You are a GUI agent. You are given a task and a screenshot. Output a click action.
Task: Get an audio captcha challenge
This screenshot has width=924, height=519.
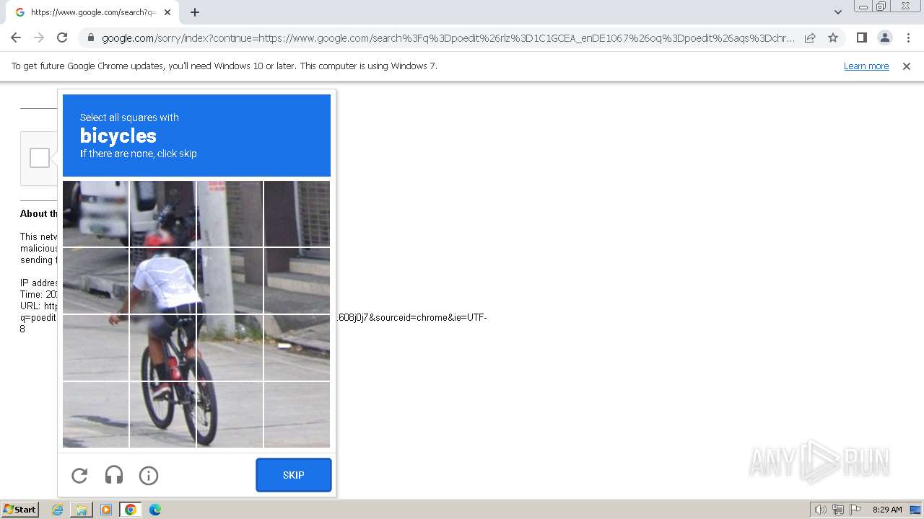[114, 475]
